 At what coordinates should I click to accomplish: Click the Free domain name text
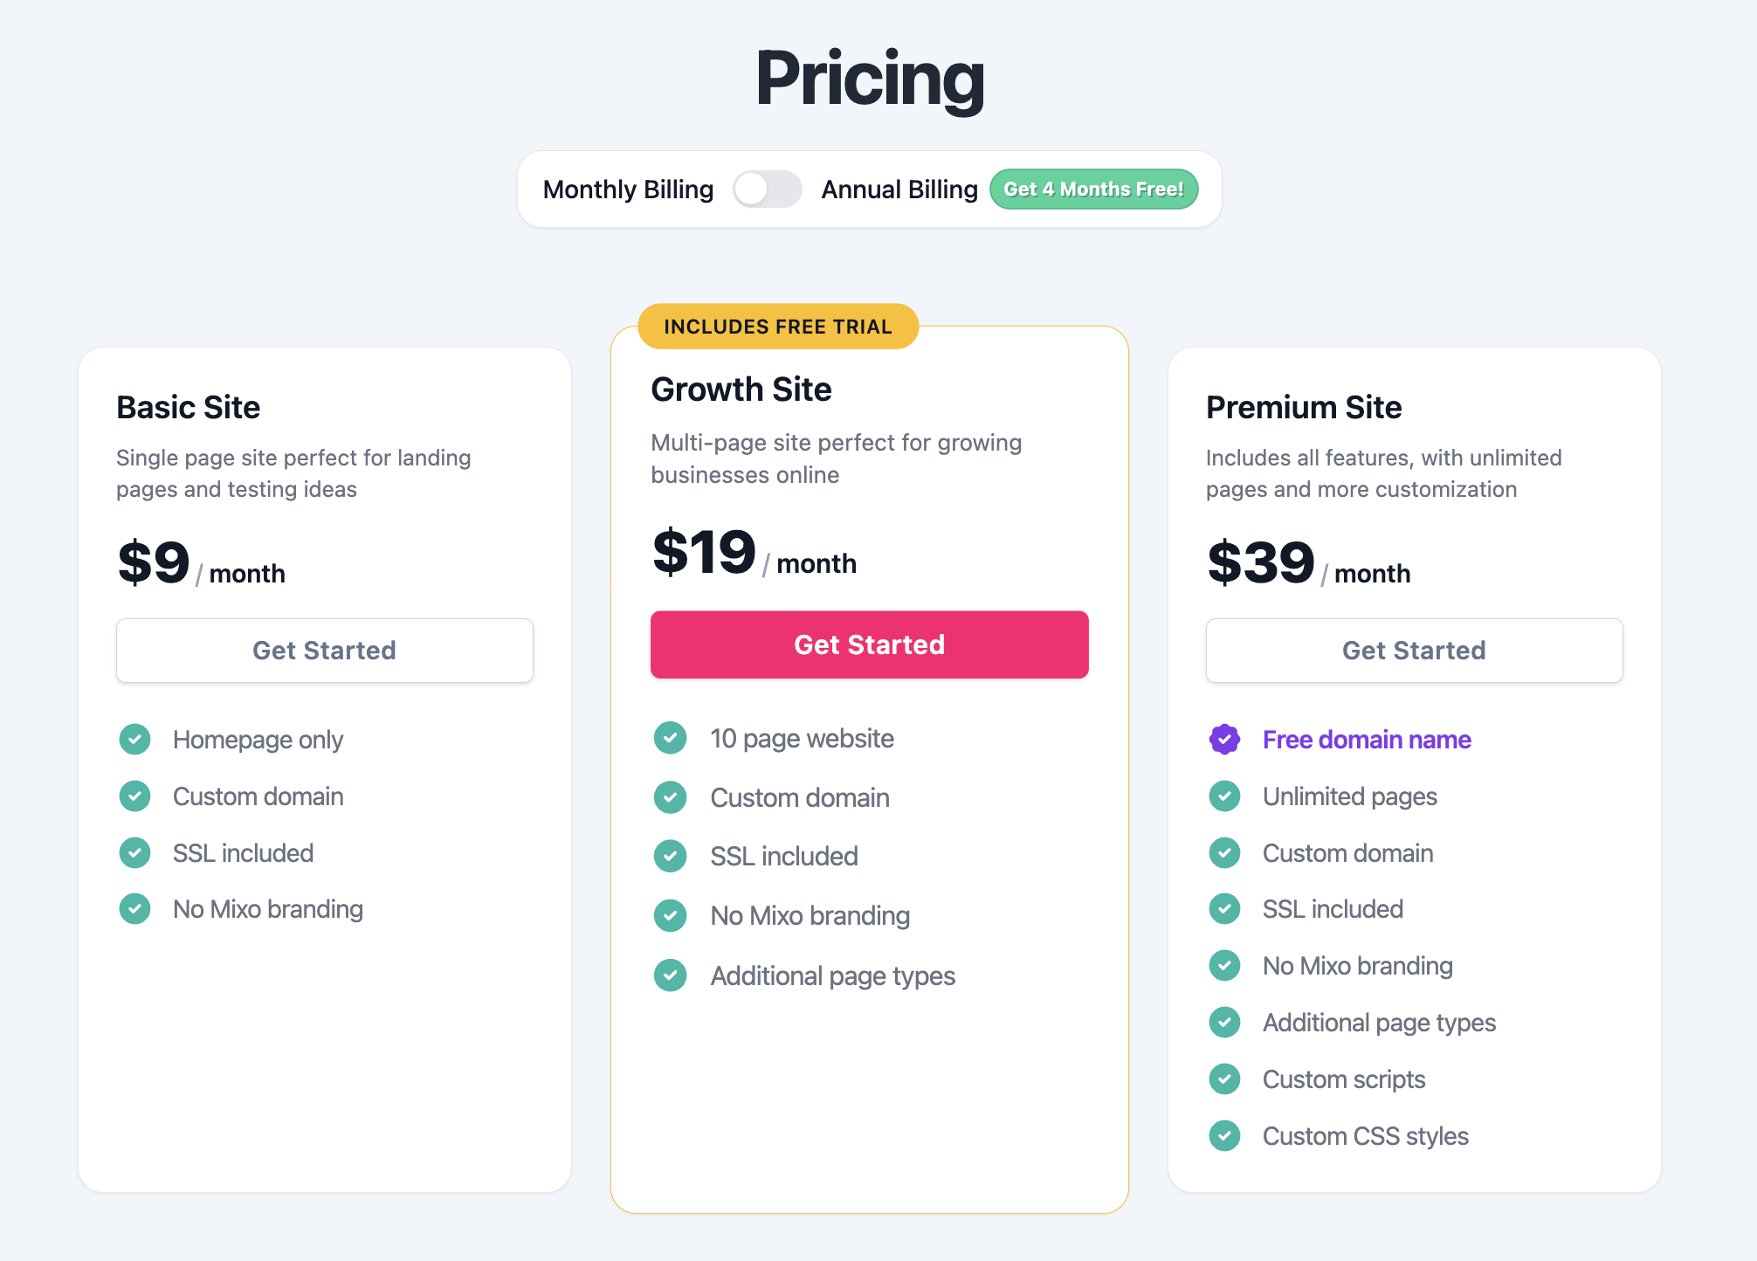(x=1367, y=740)
